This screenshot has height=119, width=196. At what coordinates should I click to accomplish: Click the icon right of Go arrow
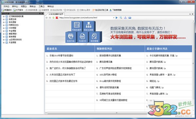coord(121,18)
